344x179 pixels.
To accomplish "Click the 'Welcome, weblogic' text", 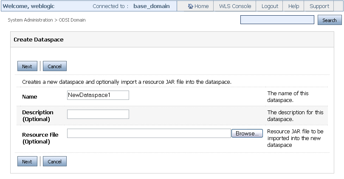I will click(28, 6).
